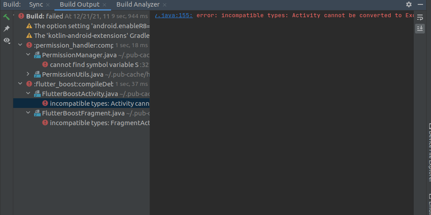Collapse the FlutterBoostActivity.java node
The height and width of the screenshot is (215, 431).
(x=28, y=93)
